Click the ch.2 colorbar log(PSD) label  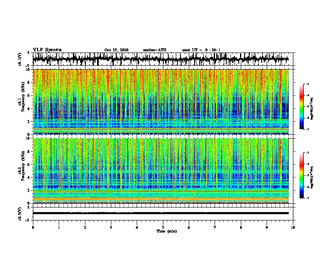(312, 177)
